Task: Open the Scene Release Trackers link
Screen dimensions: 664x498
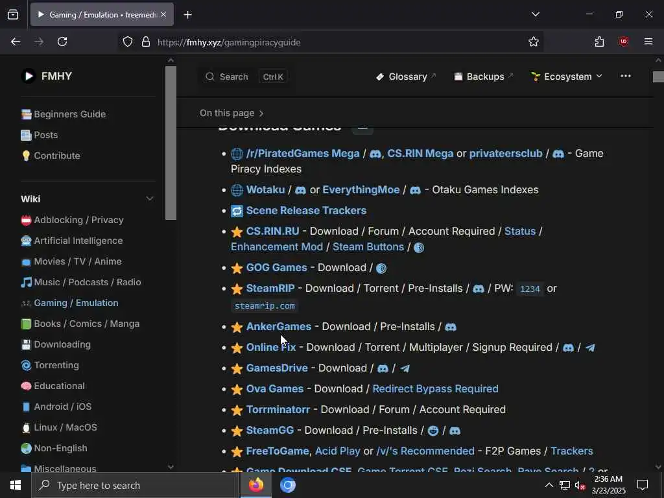Action: [x=306, y=211]
